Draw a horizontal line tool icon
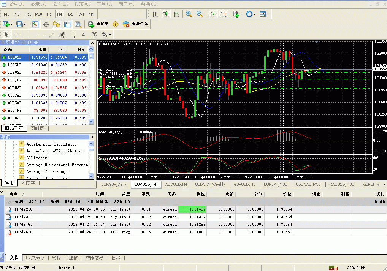Screen dimensions: 387x271 tap(41, 35)
